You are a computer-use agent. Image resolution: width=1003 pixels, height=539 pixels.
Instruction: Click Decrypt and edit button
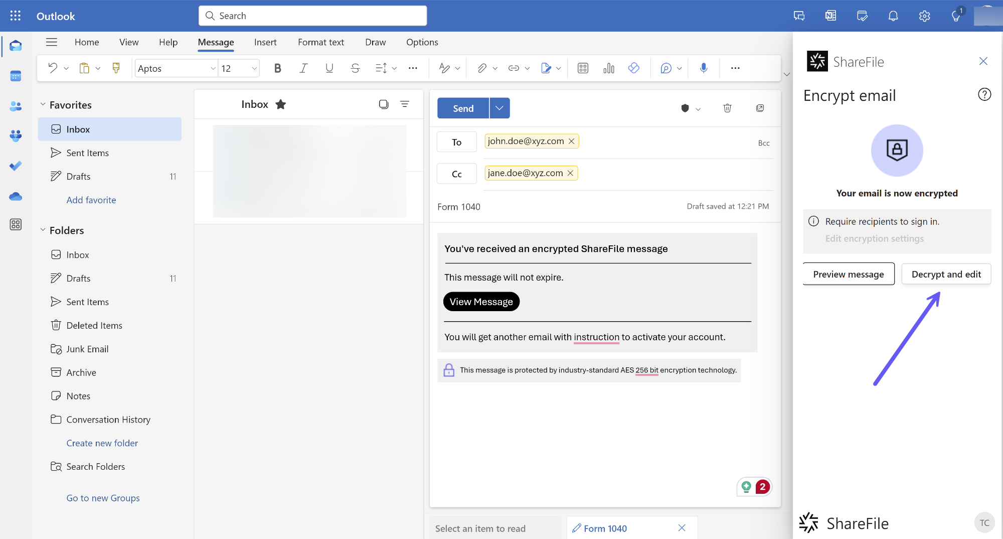pyautogui.click(x=946, y=274)
